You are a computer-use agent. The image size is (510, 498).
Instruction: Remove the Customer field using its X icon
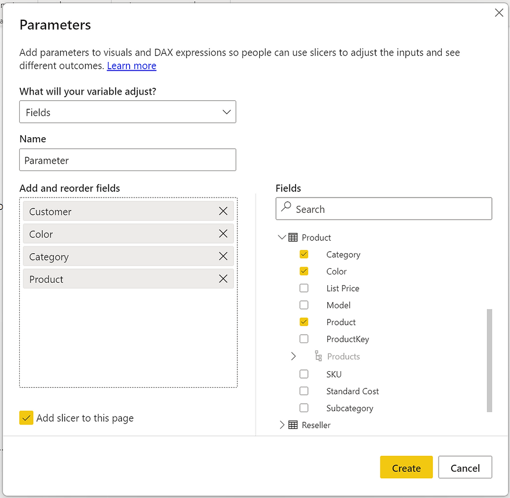[223, 211]
